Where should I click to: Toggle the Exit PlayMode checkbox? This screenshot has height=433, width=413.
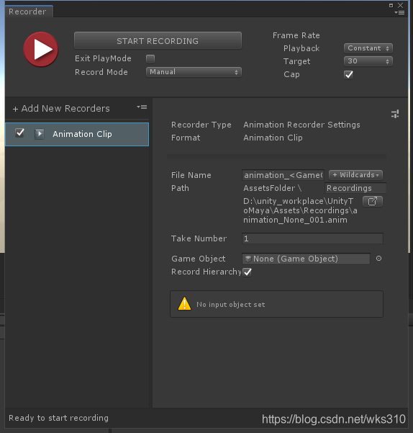(150, 59)
